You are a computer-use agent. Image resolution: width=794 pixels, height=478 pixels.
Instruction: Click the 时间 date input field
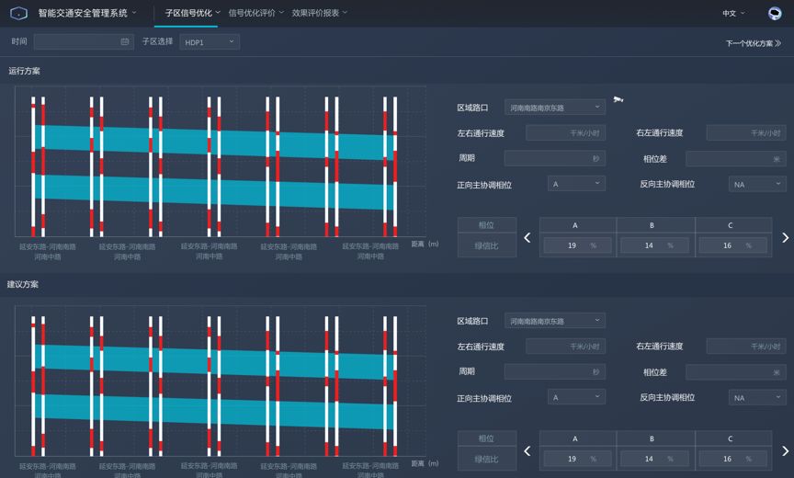[84, 41]
